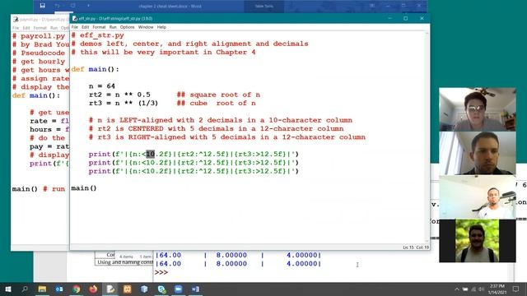Close the eff_str.py editor window
The image size is (527, 296).
coord(422,18)
